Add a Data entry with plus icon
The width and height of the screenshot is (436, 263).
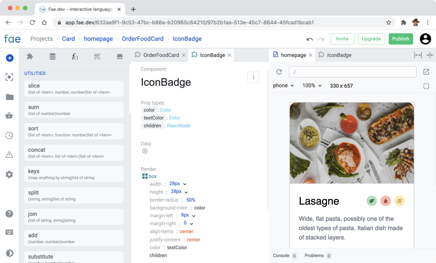(145, 151)
